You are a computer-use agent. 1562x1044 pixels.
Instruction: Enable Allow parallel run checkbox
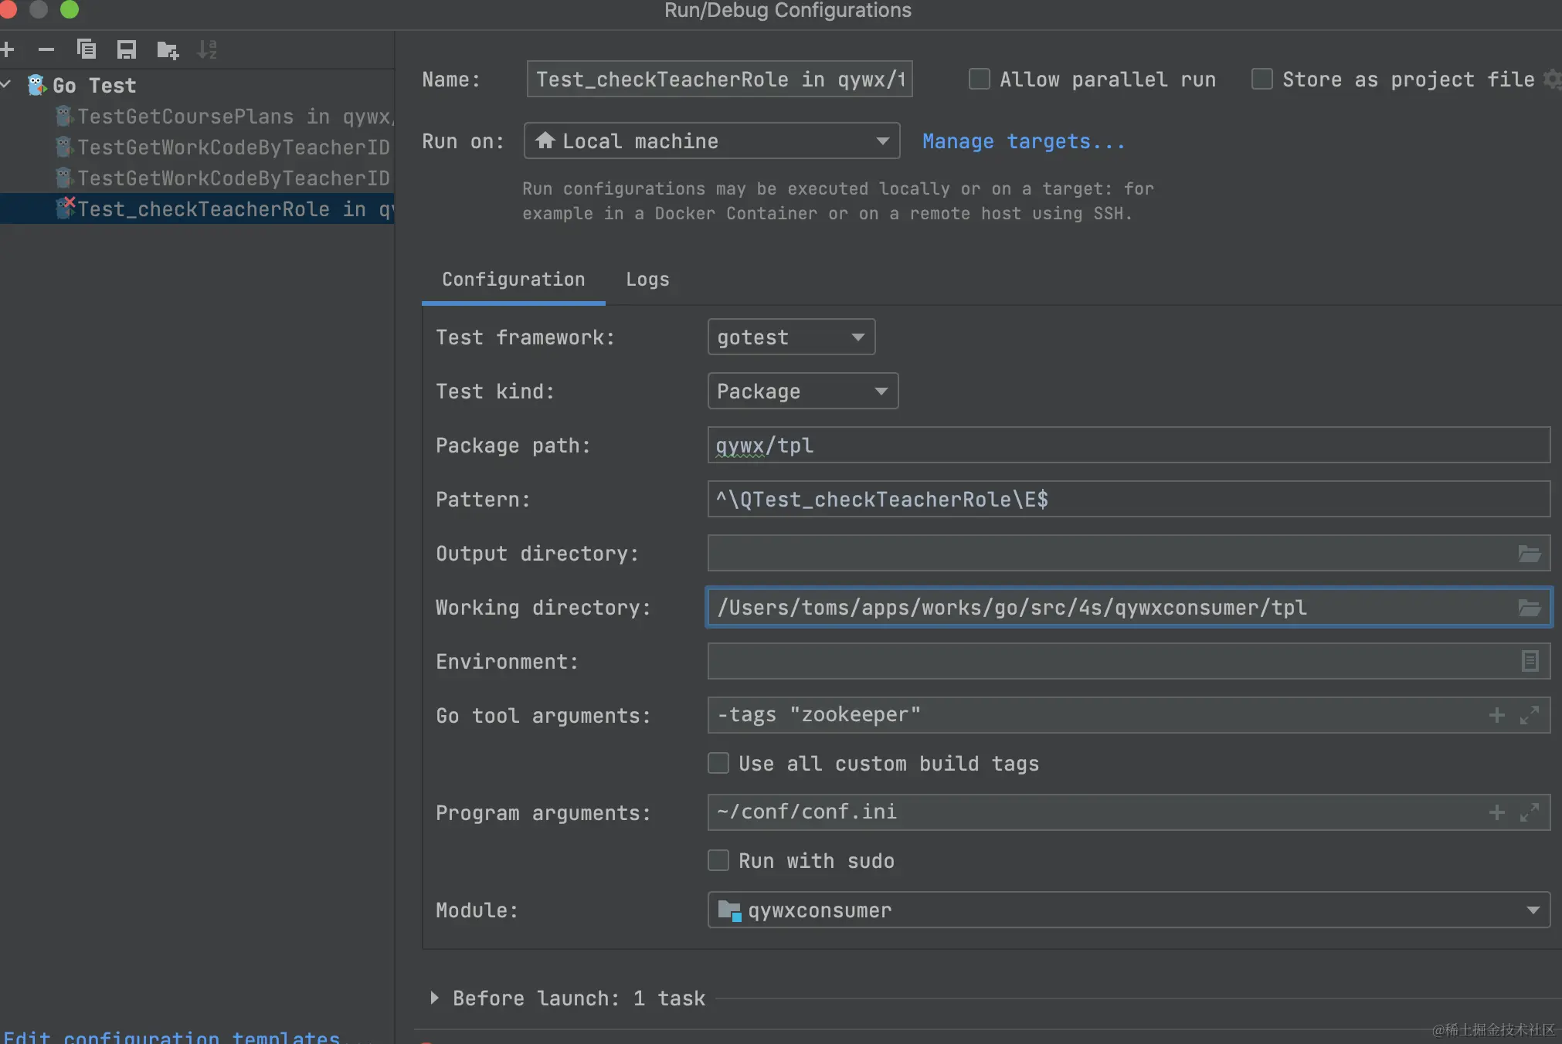click(x=980, y=79)
